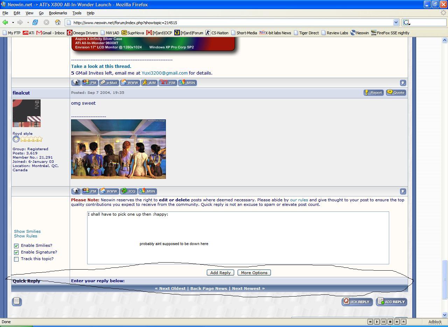Go back using the green Back arrow
448x327 pixels.
click(5, 22)
